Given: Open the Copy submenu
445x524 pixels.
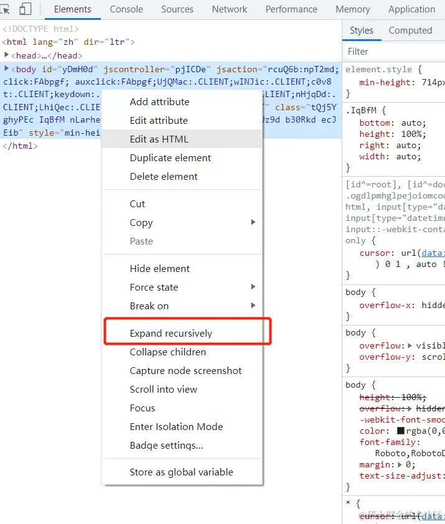Looking at the screenshot, I should tap(182, 223).
